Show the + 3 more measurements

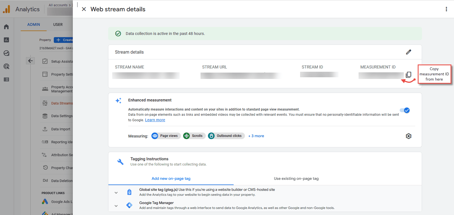[x=256, y=136]
